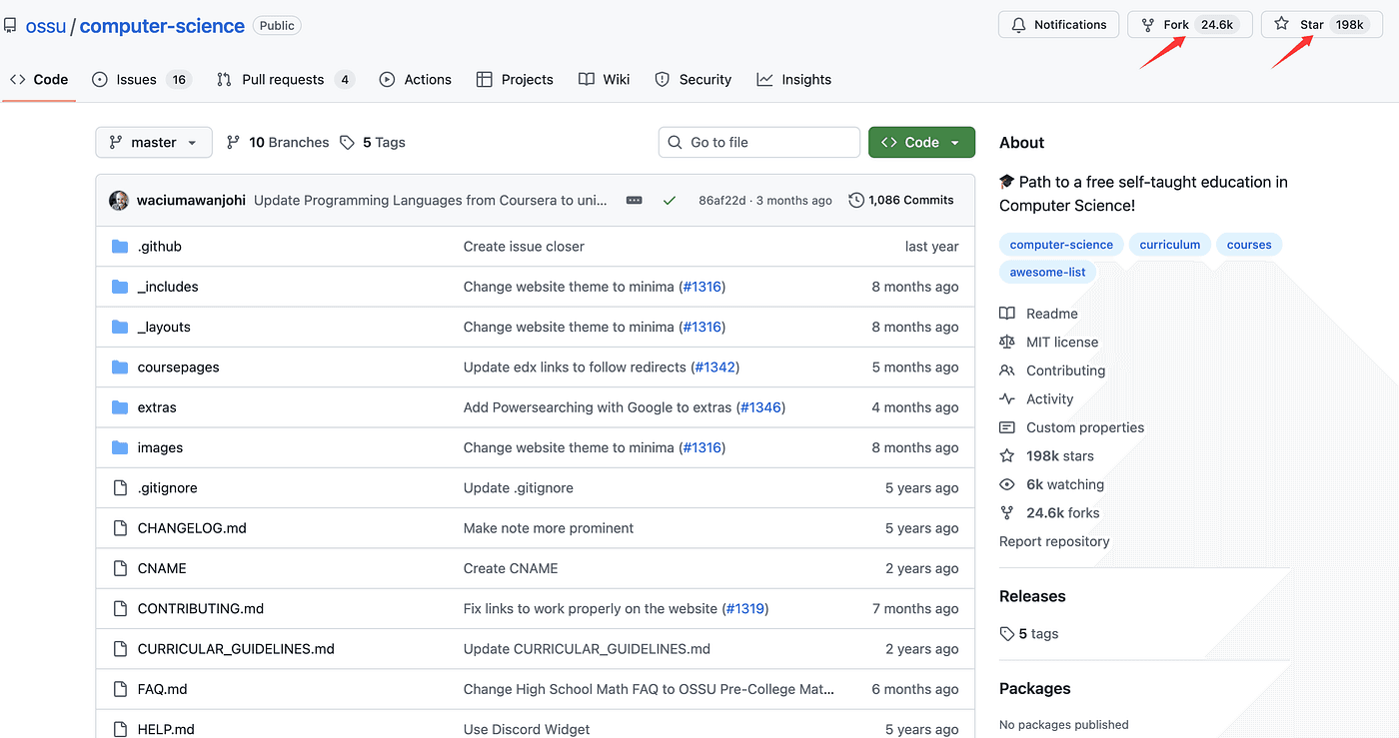The image size is (1399, 738).
Task: Open the MIT license link
Action: point(1061,342)
